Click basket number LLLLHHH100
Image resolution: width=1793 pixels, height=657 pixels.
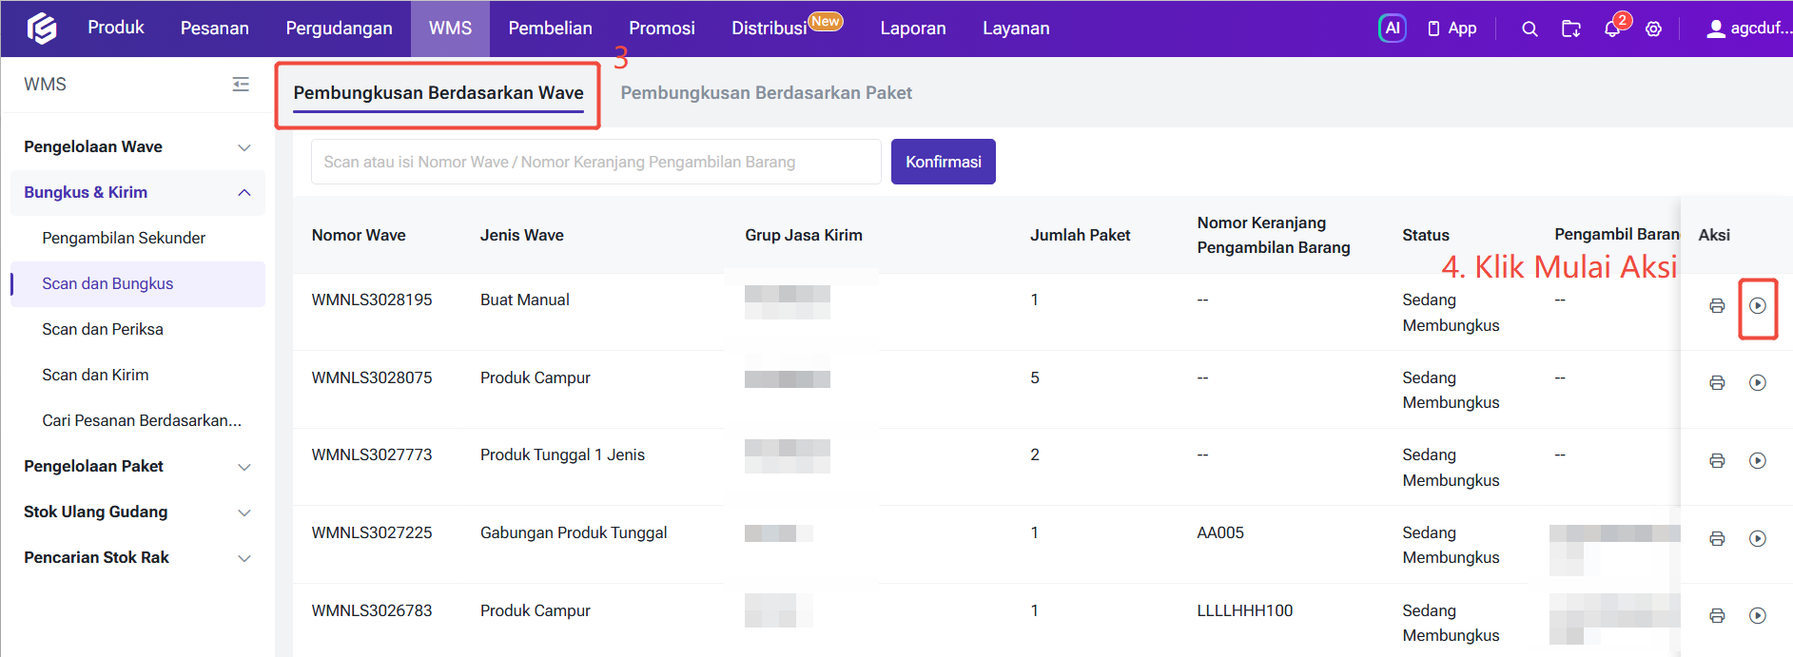point(1245,611)
